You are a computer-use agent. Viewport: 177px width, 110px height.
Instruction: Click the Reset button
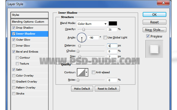154,22
